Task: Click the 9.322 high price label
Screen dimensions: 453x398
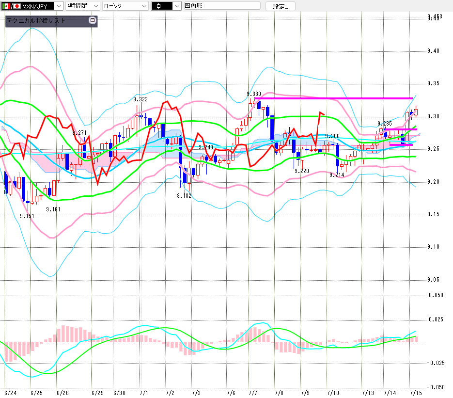Action: [x=141, y=99]
